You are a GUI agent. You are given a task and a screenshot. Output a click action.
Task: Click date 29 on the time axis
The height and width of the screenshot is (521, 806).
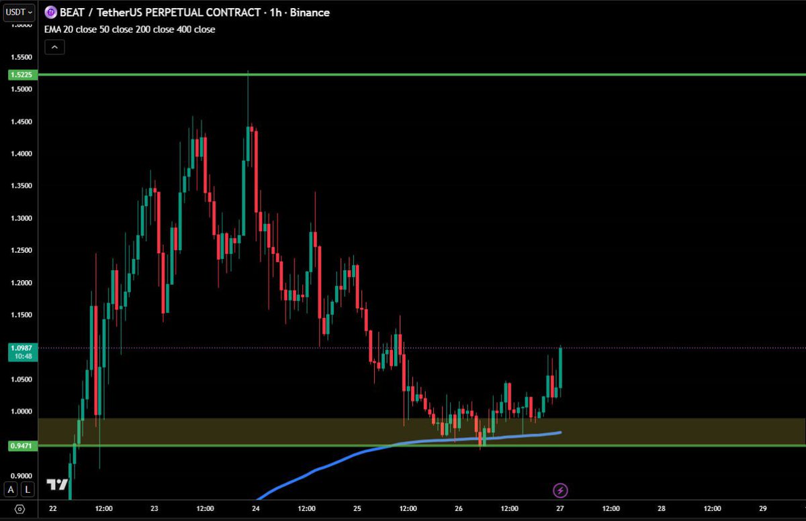click(763, 509)
